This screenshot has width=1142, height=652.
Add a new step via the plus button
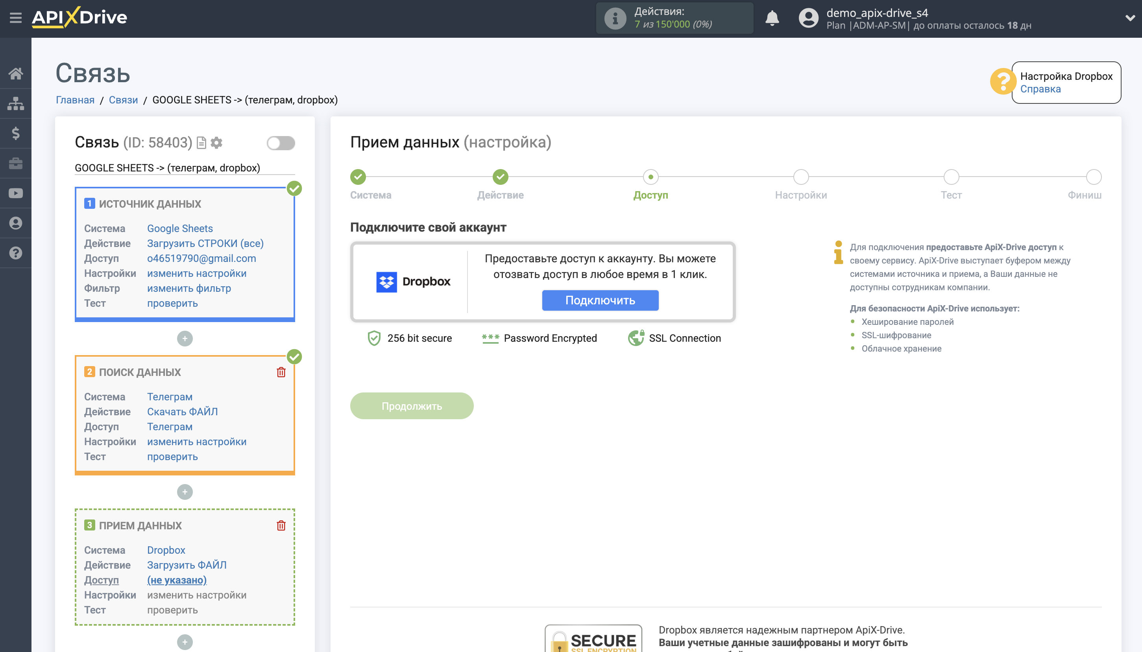(185, 339)
